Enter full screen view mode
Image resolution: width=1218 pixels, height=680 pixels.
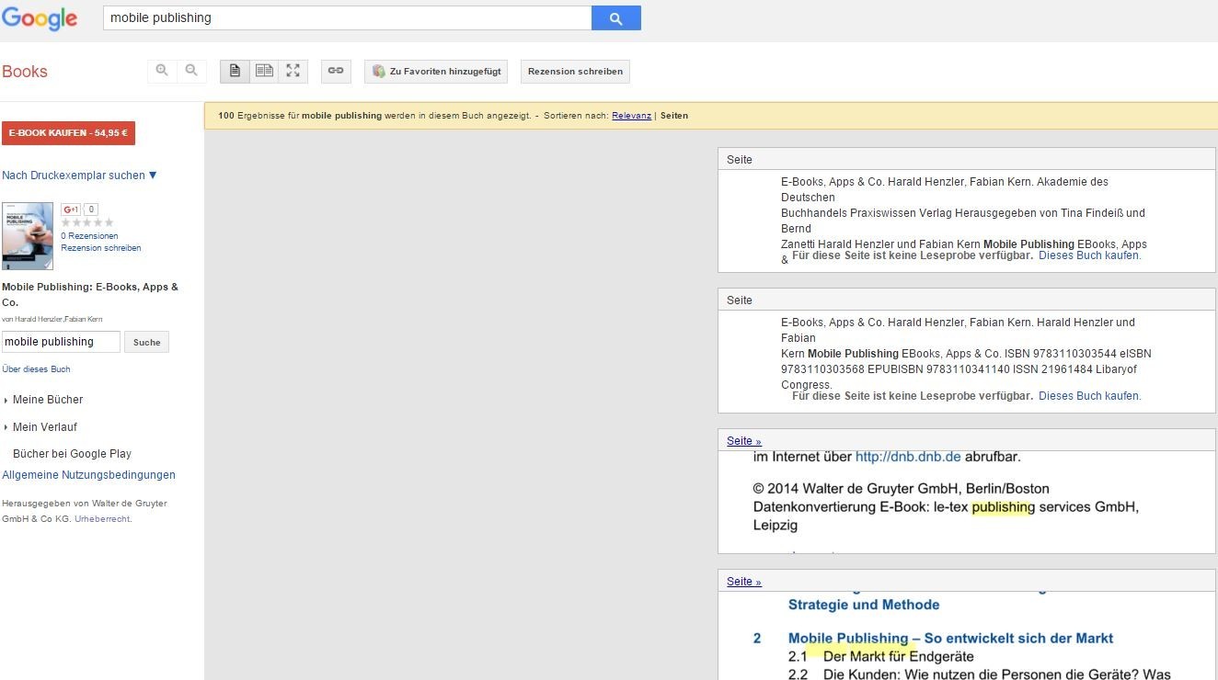293,71
